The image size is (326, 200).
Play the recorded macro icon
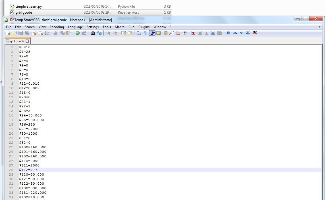pos(206,33)
